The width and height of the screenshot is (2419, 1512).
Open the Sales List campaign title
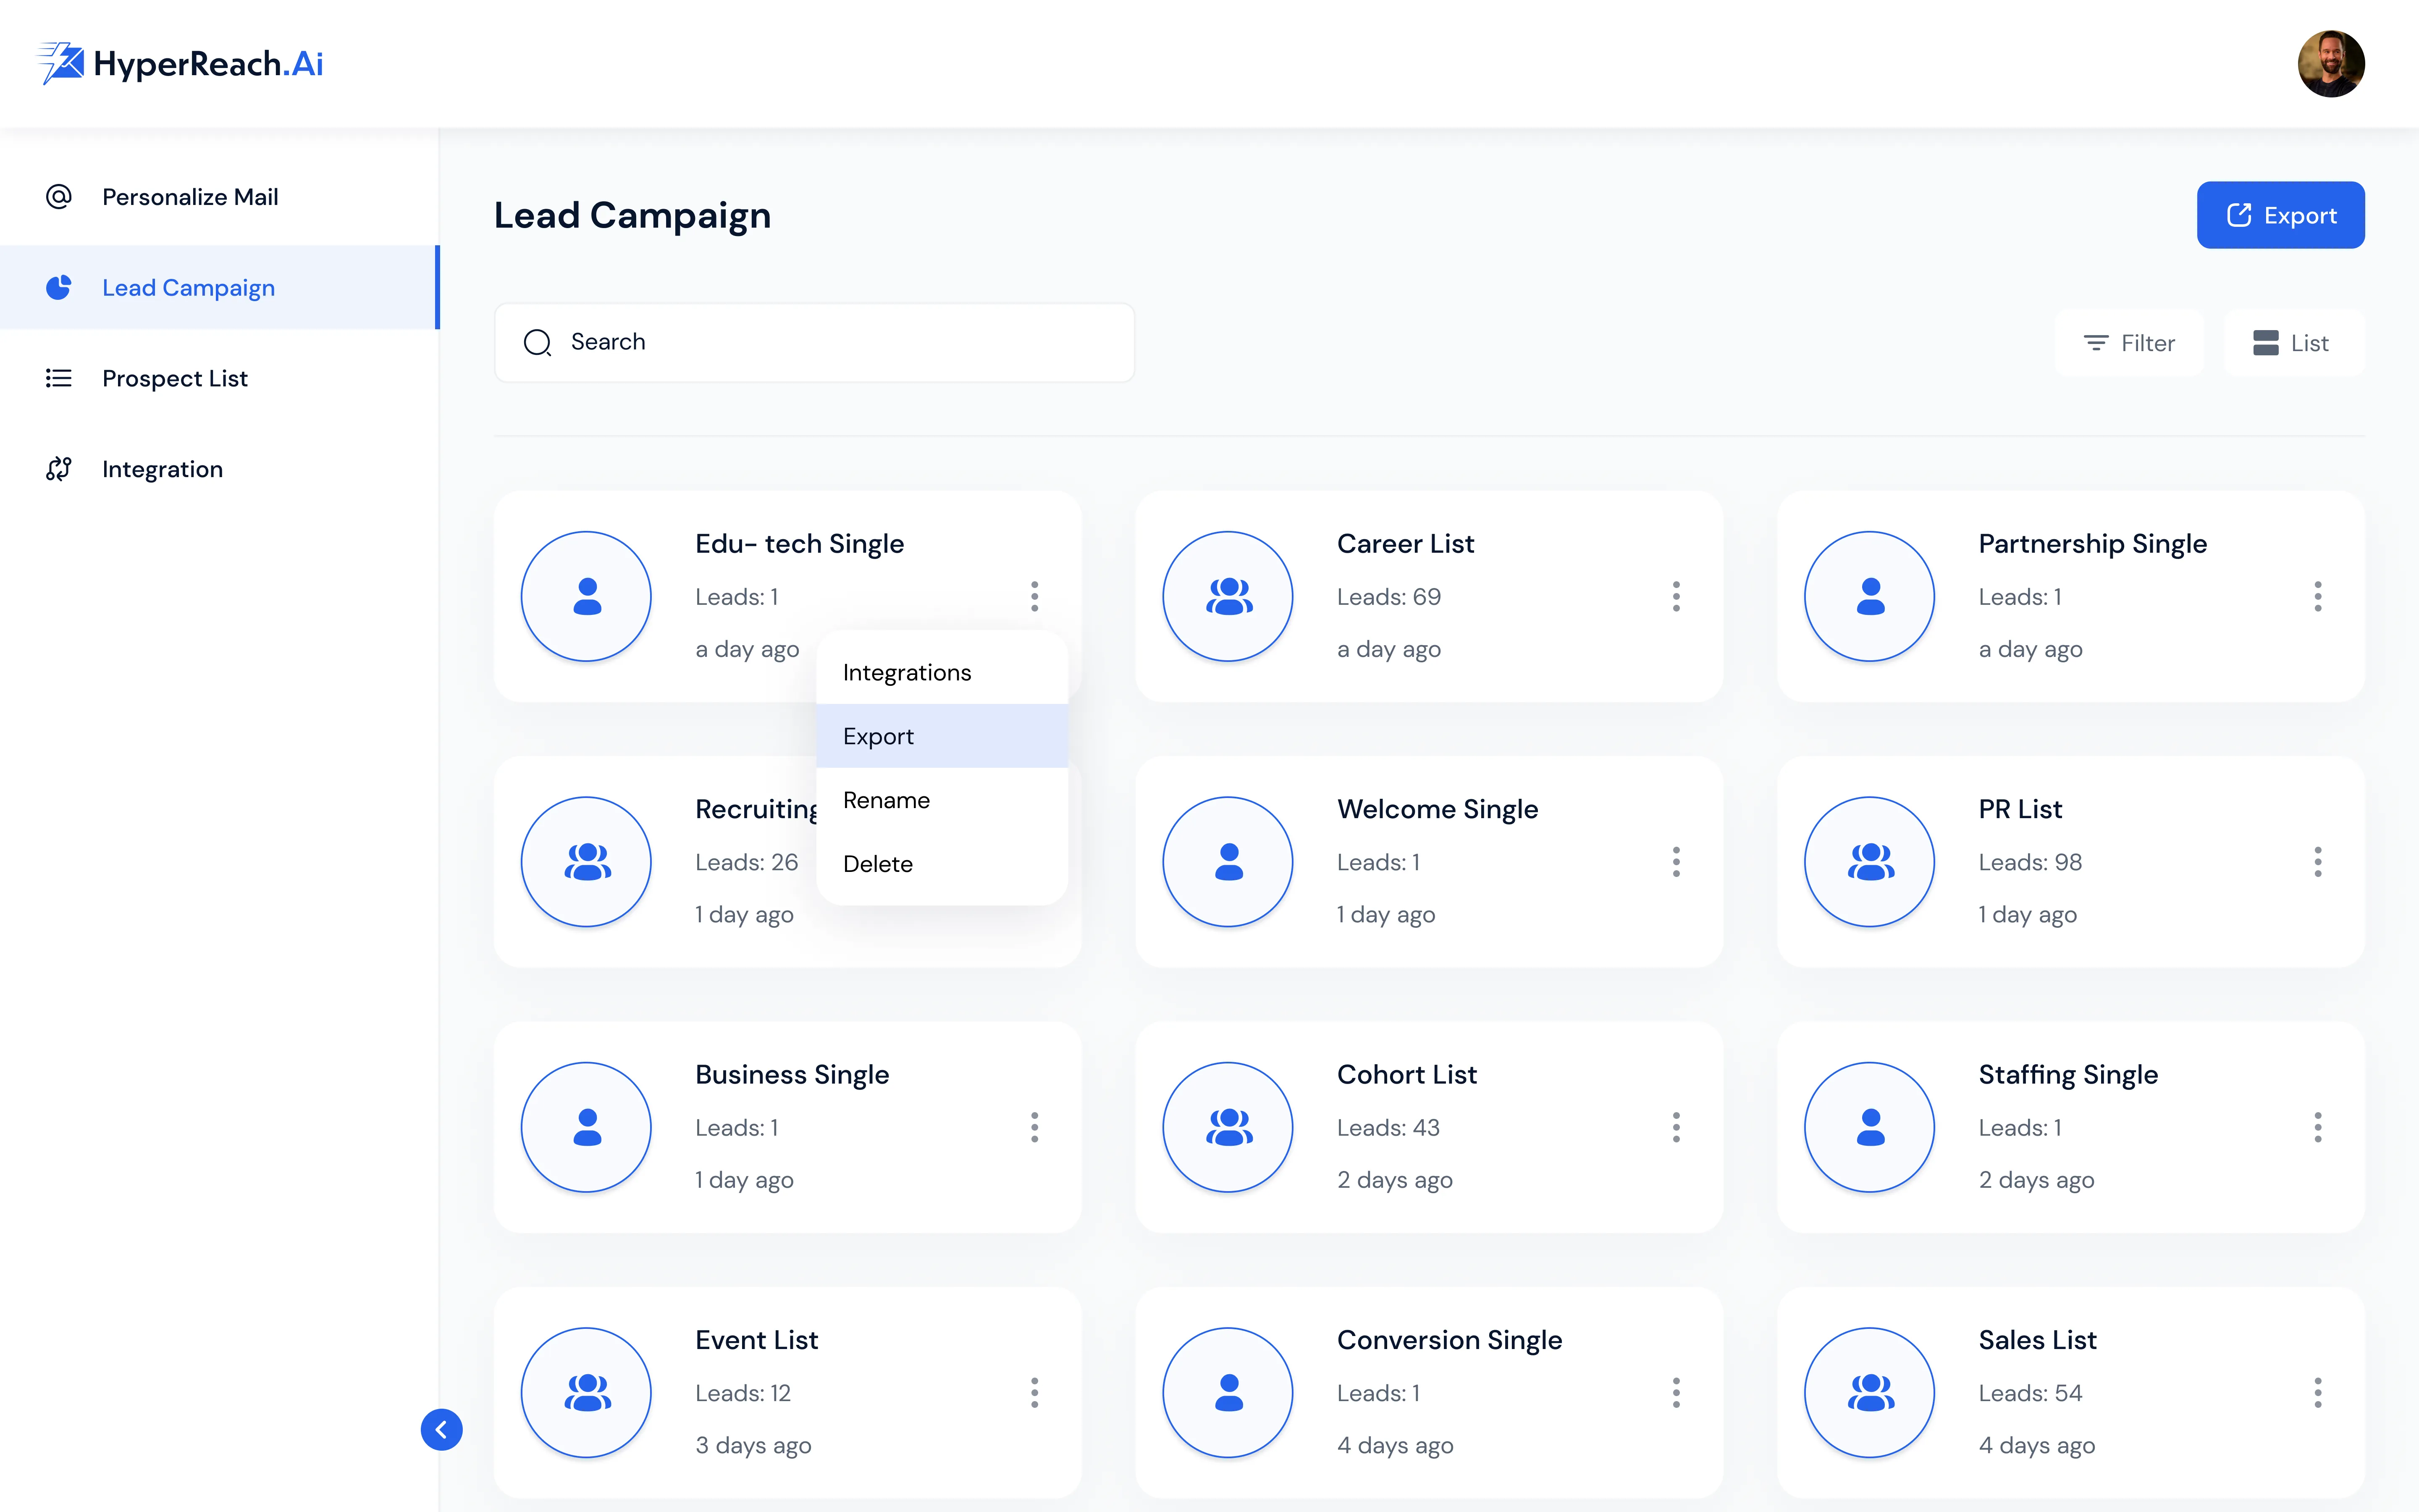[2037, 1339]
